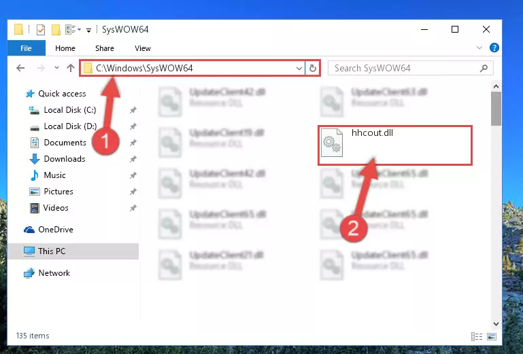This screenshot has width=523, height=354.
Task: Switch to Details view in status bar
Action: click(477, 336)
